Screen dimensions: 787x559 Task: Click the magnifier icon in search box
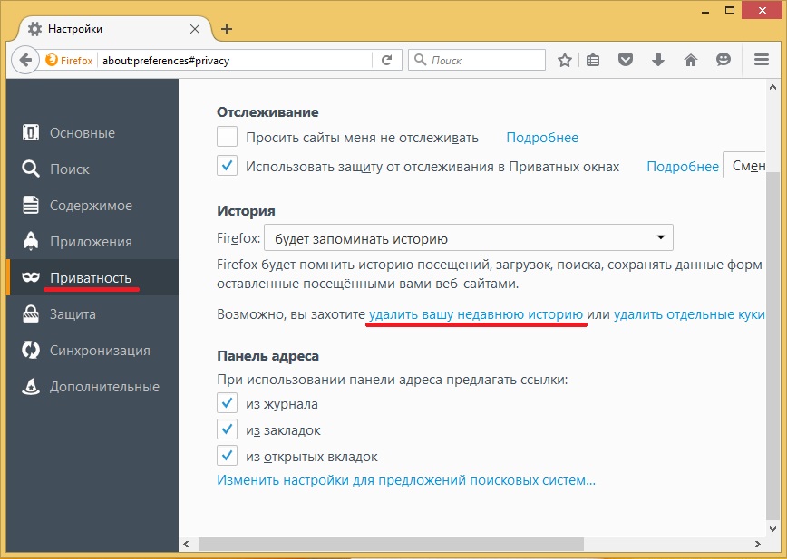coord(420,60)
